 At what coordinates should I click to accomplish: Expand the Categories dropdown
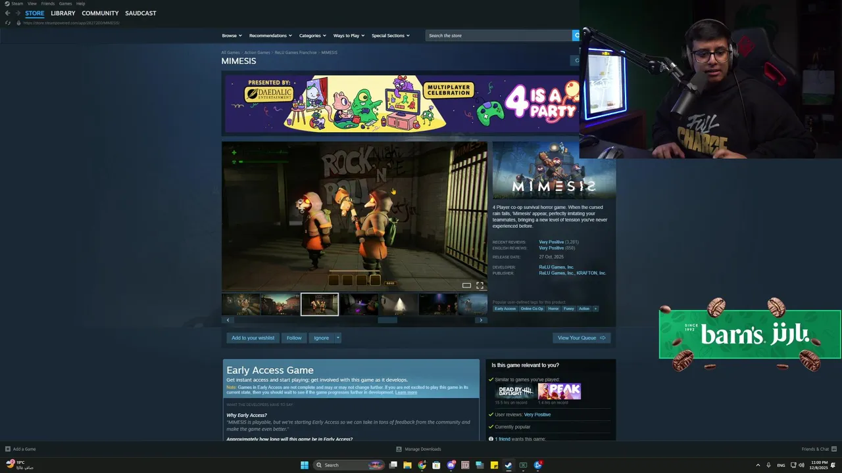tap(312, 35)
